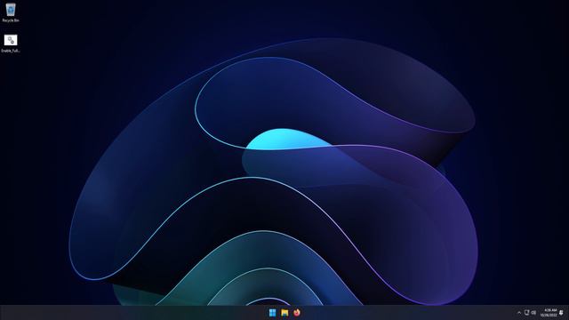Open File Explorer from the taskbar
Screen dimensions: 569x320
(x=284, y=313)
